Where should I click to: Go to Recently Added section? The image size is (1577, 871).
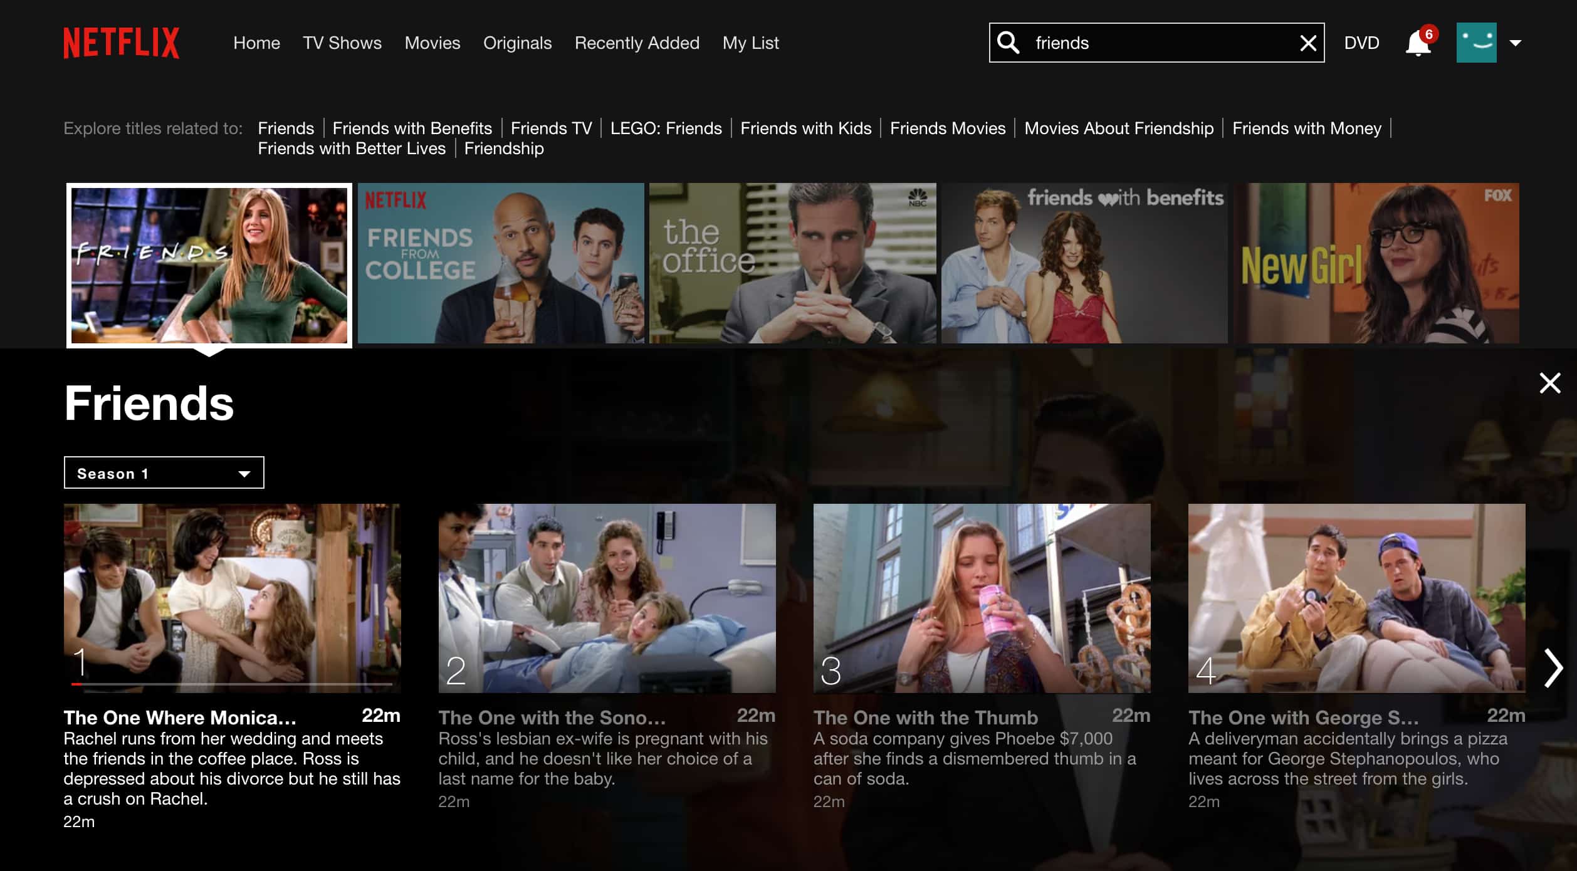tap(637, 43)
